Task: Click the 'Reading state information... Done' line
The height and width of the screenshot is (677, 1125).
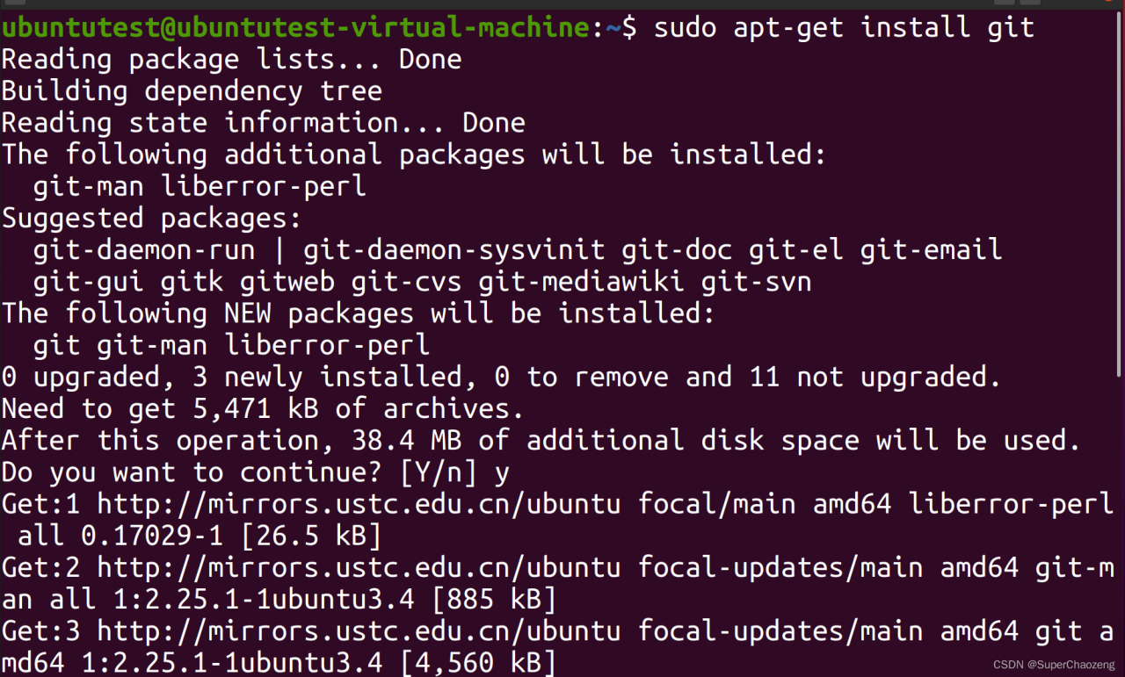Action: tap(263, 123)
